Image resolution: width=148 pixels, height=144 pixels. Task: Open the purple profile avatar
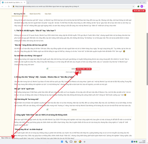(142, 7)
